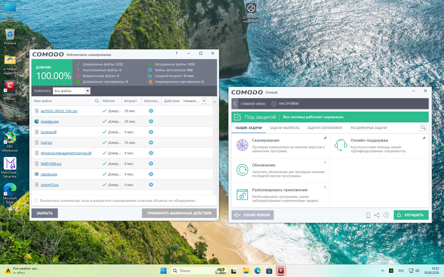Click the Под защитой status banner

tap(330, 117)
